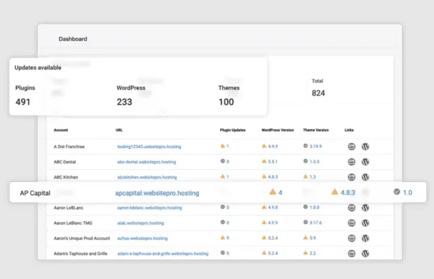Click theme check icon for Aaron LeBlanc TMG

[x=305, y=222]
